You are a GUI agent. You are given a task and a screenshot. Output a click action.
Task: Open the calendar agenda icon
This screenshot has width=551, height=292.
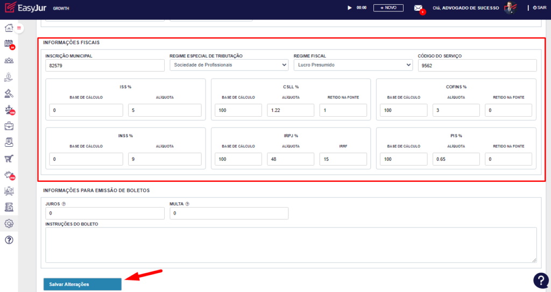9,44
